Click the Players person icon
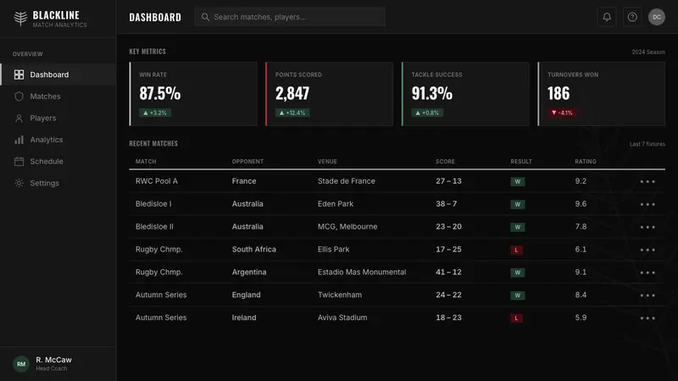678x381 pixels. pyautogui.click(x=19, y=119)
